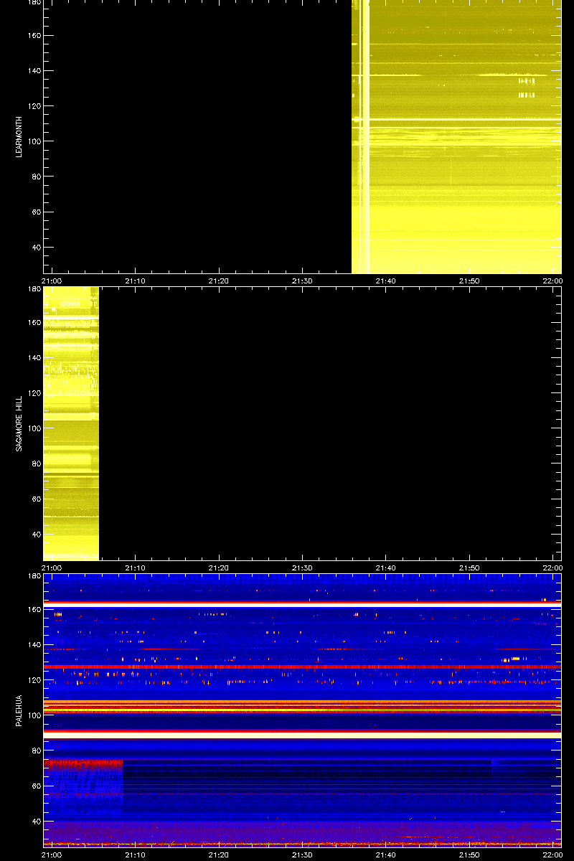Click the 21:00 time label under Learmonth panel
574x861 pixels.
point(52,281)
